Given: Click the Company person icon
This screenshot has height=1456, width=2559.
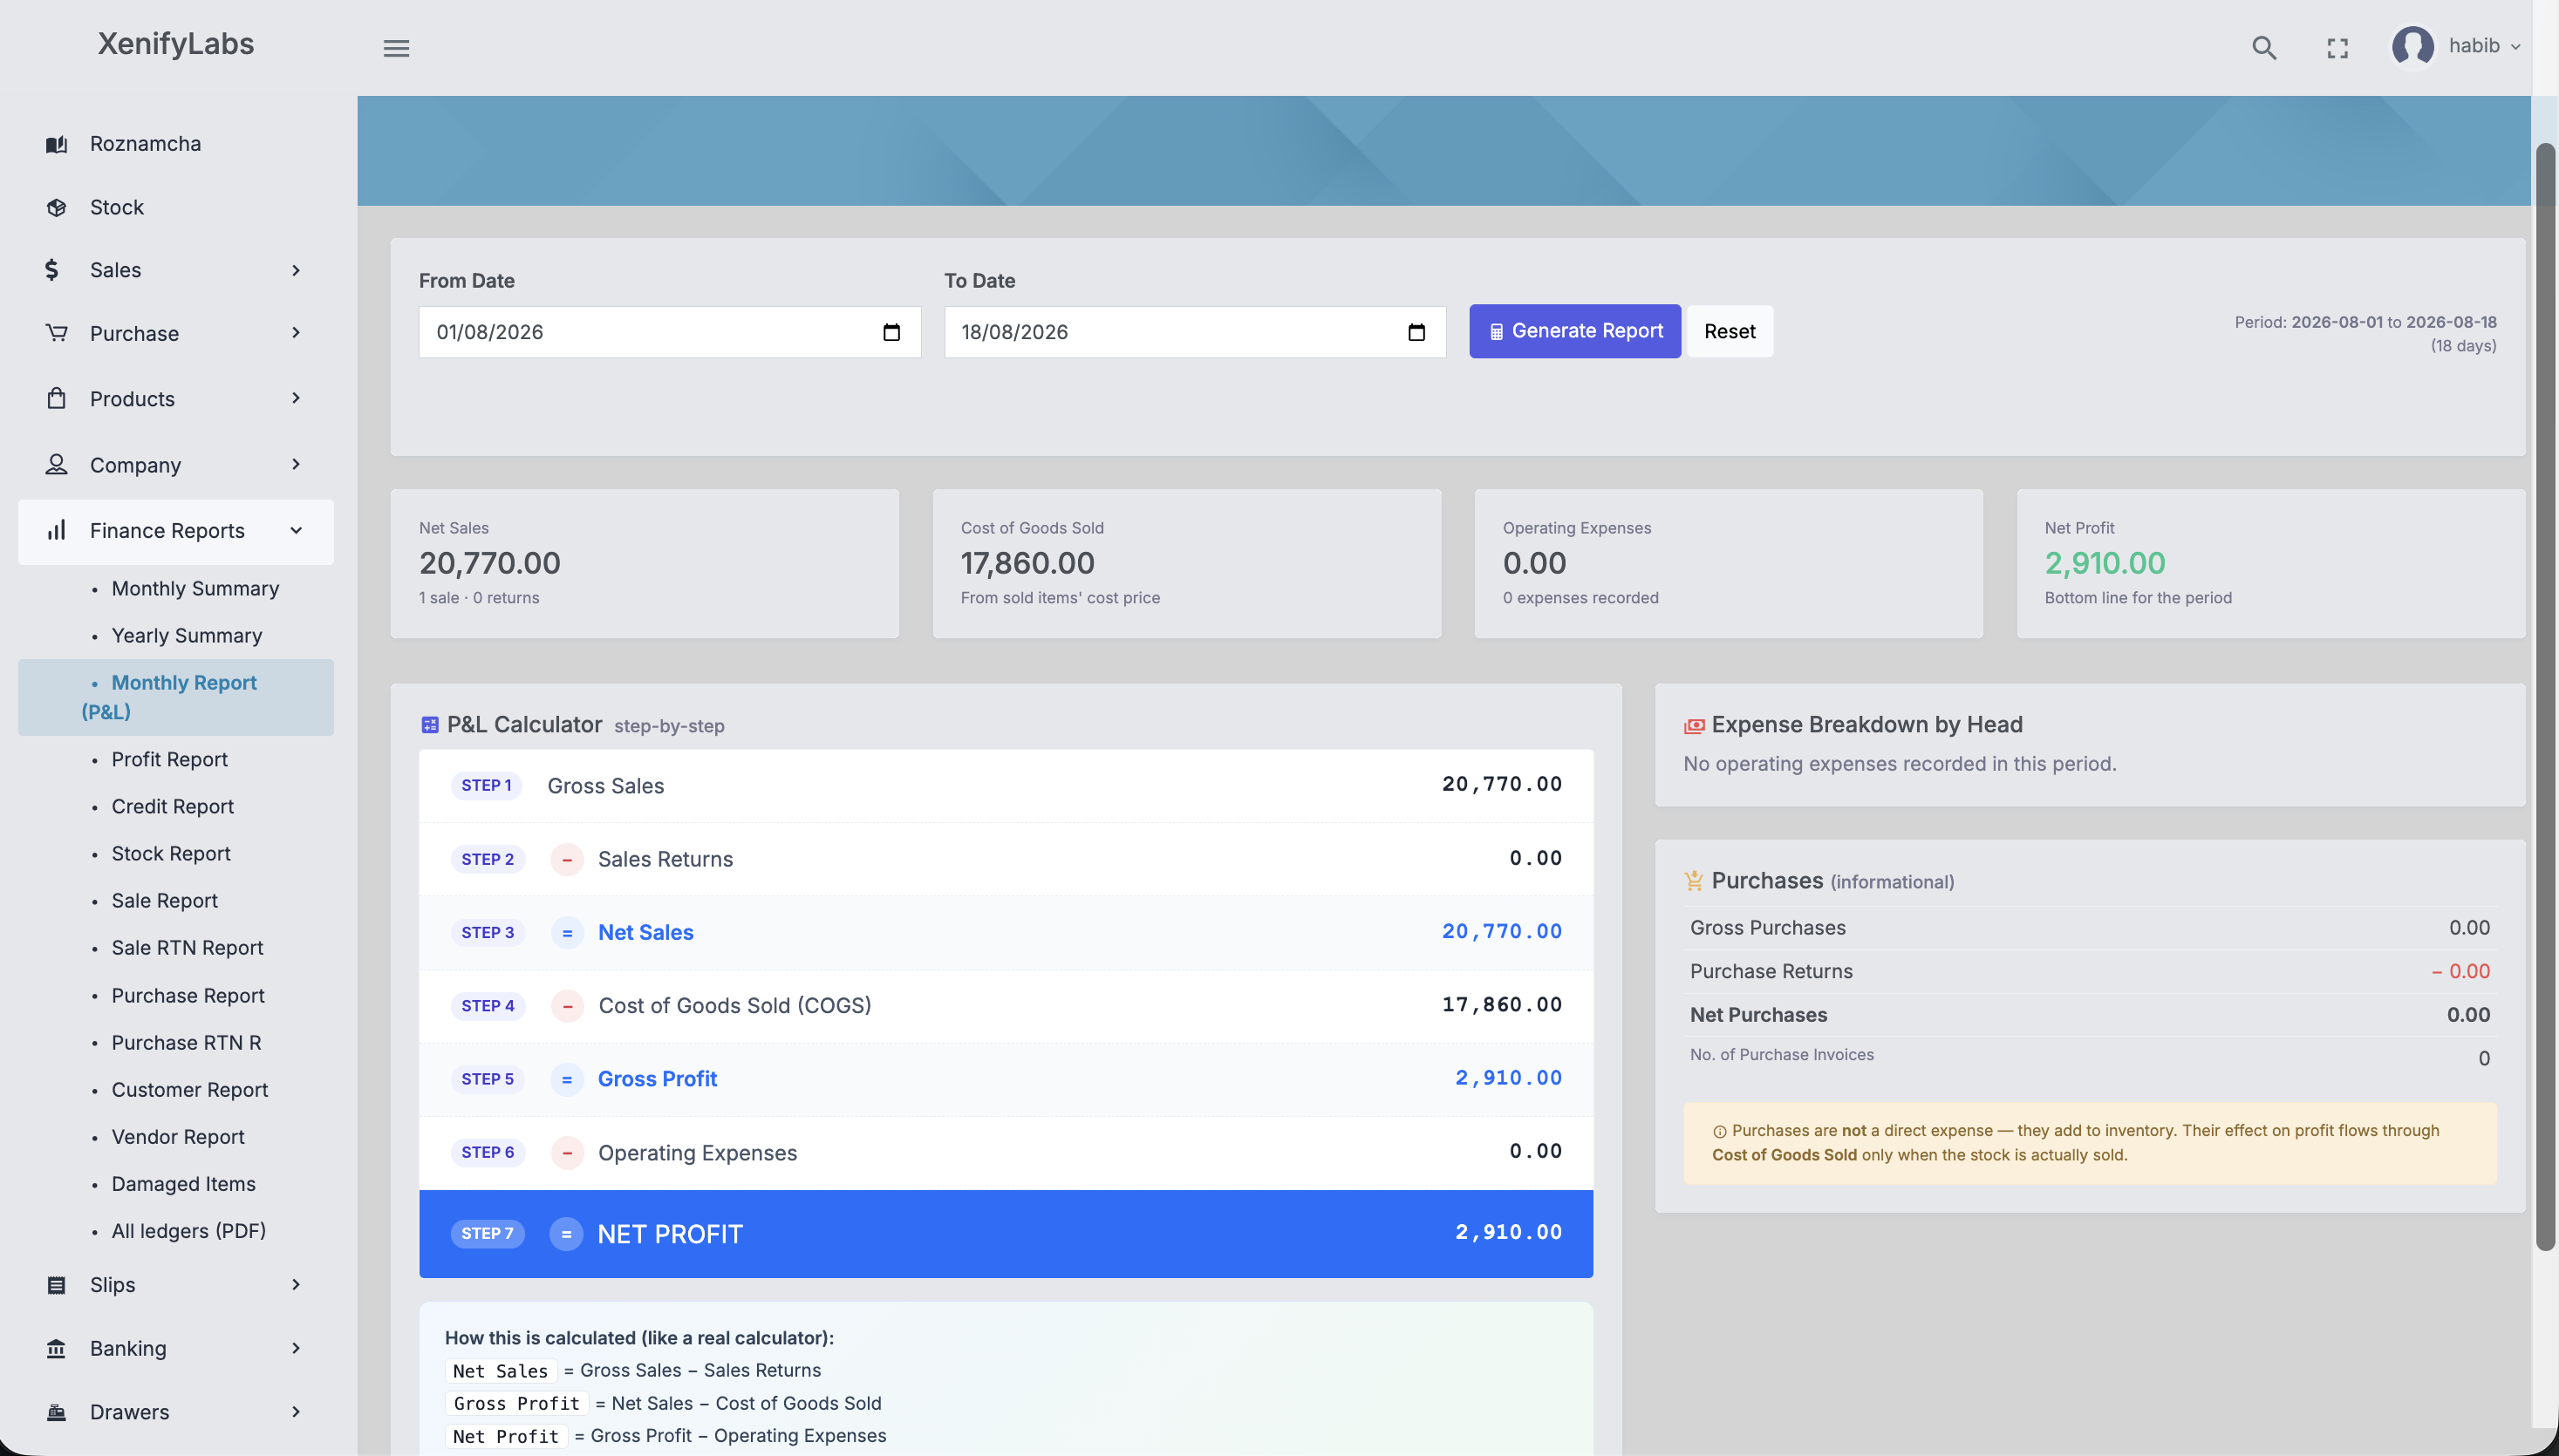Looking at the screenshot, I should point(57,464).
